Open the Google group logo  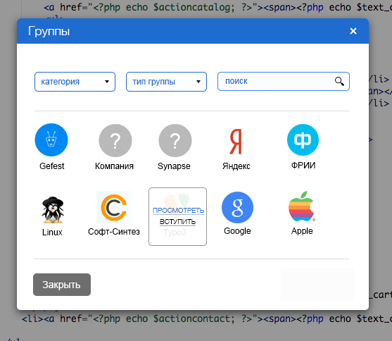pos(237,207)
